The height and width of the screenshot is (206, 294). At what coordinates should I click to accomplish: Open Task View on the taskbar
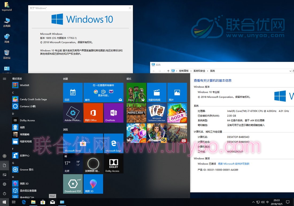point(14,202)
